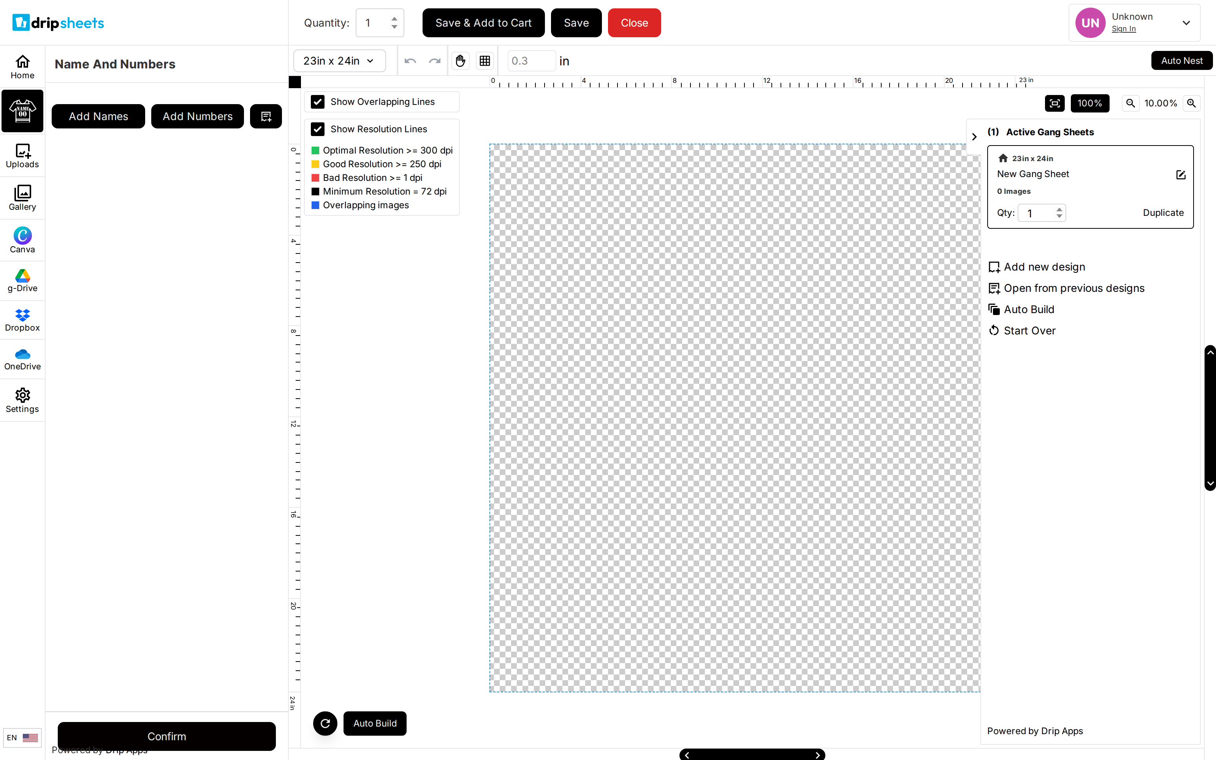This screenshot has height=760, width=1216.
Task: Click the Auto Nest button
Action: 1182,60
